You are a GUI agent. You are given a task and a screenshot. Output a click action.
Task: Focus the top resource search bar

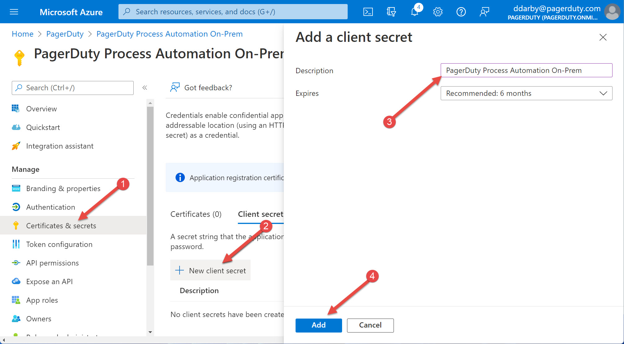[233, 12]
